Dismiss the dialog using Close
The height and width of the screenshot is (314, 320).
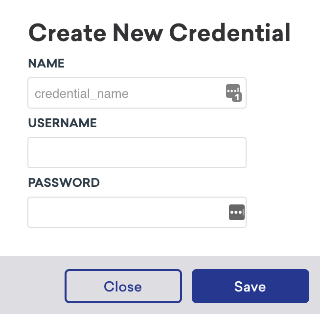(123, 286)
